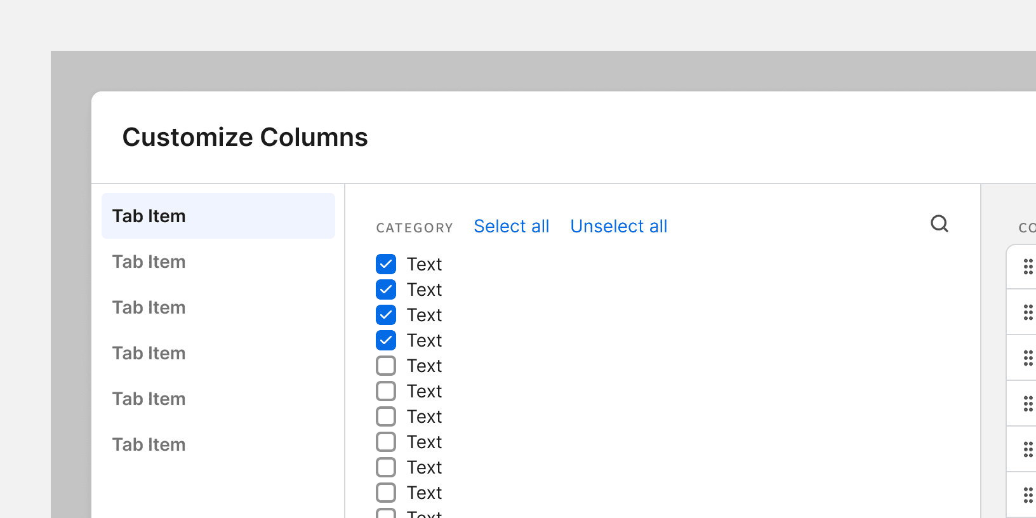Open the search icon in the category panel
Viewport: 1036px width, 518px height.
pyautogui.click(x=939, y=223)
